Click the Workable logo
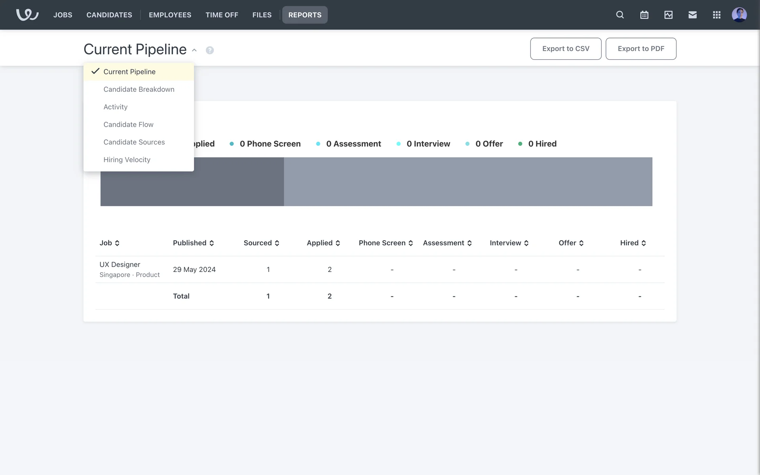 pos(27,15)
